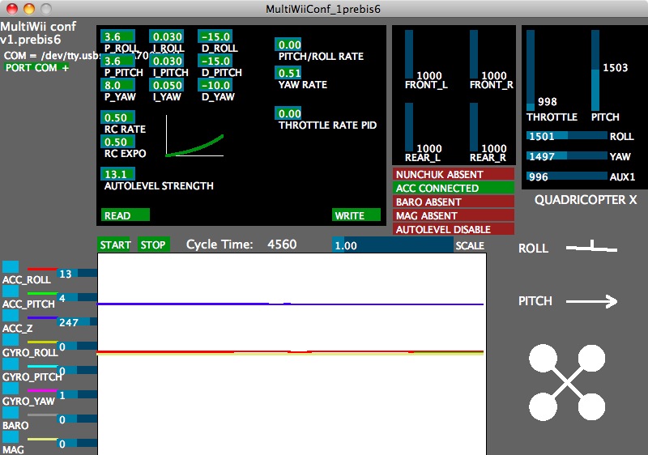Click the ACC CONNECTED status indicator
Viewport: 648px width, 455px height.
coord(454,188)
